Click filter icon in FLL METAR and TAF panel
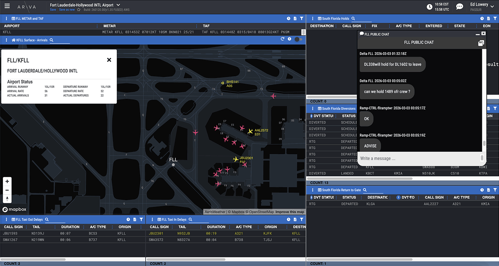This screenshot has height=266, width=499. [x=302, y=19]
